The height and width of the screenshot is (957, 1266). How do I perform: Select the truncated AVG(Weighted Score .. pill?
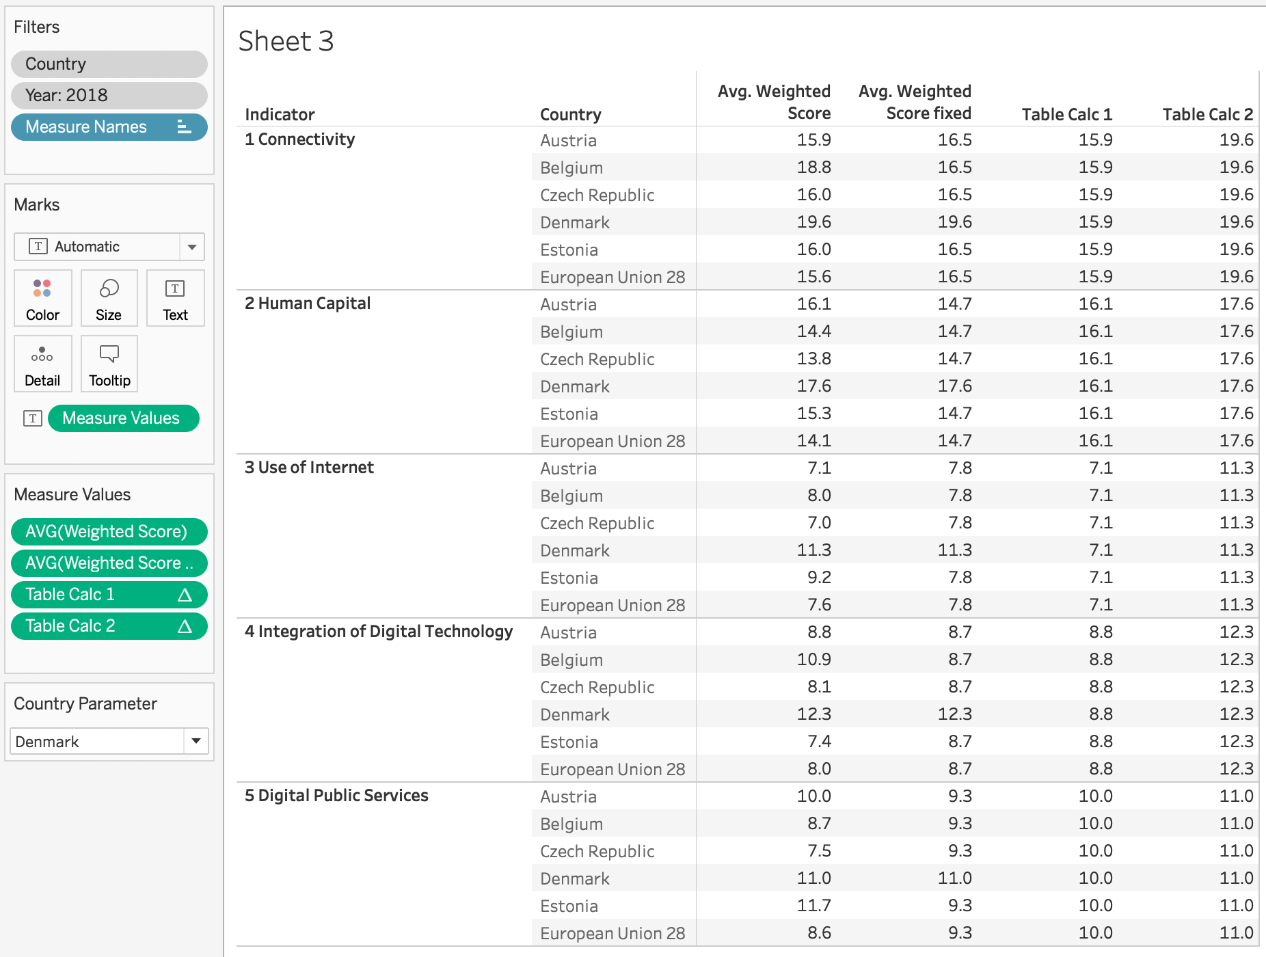[109, 563]
